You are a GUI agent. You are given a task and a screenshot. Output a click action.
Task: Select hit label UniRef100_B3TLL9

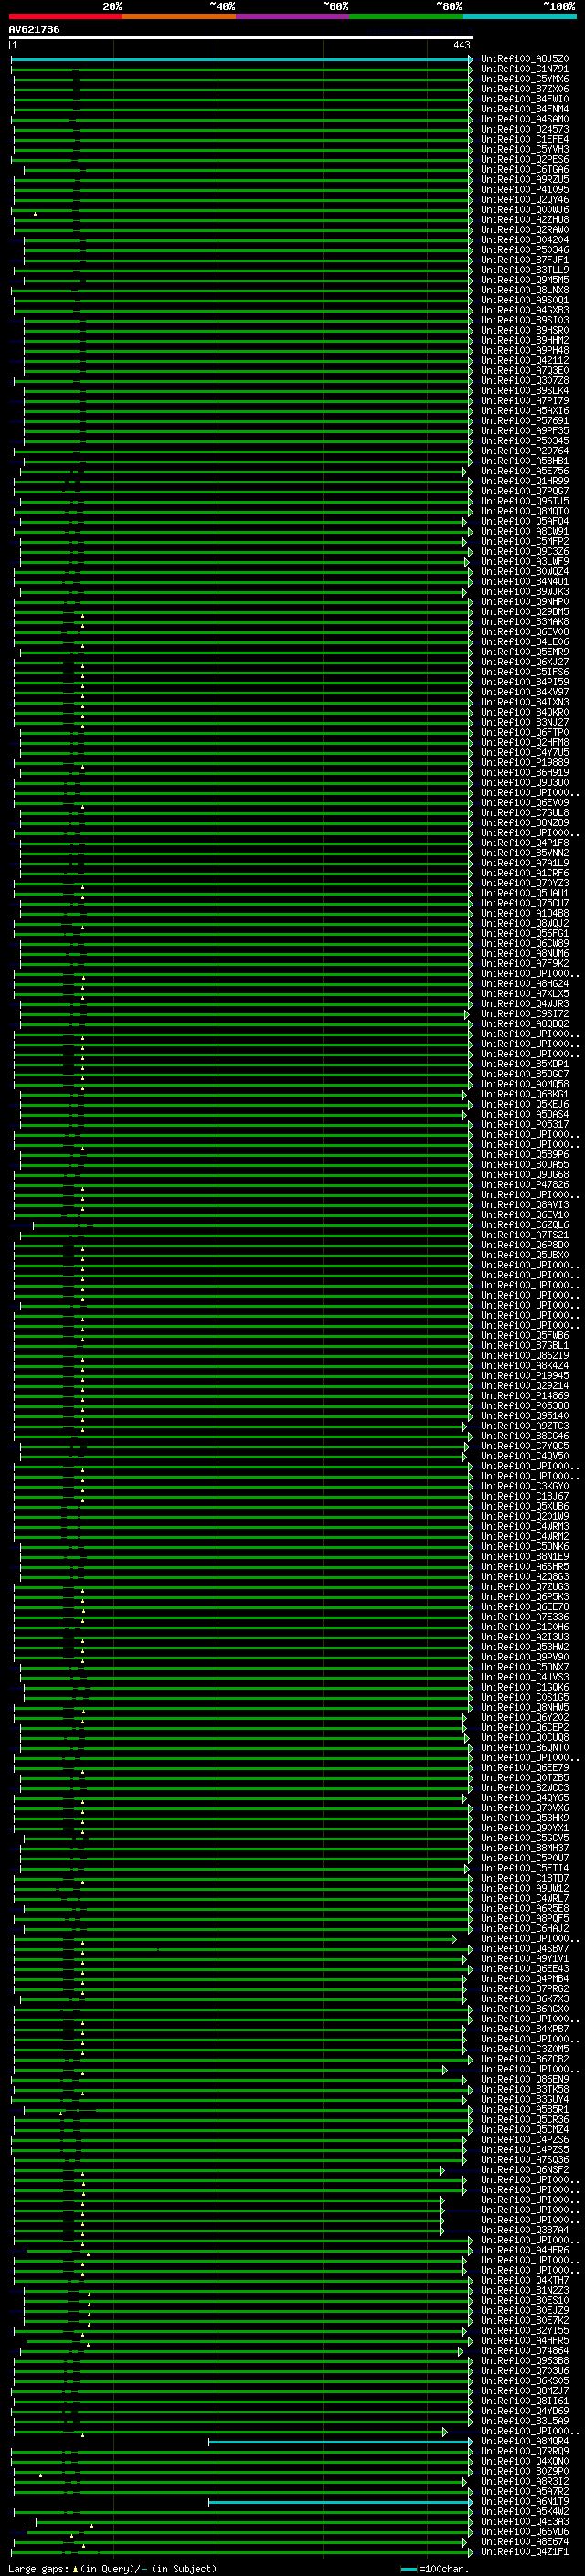(525, 270)
